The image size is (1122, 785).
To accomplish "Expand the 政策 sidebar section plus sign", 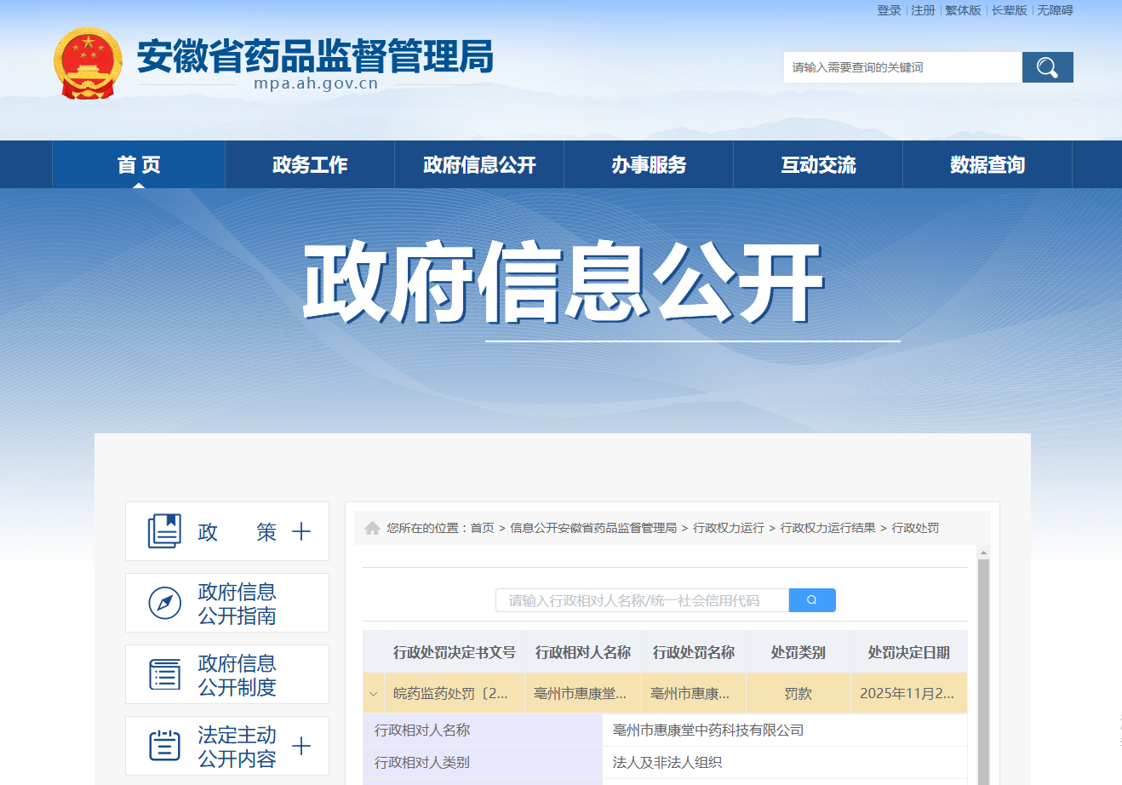I will (x=301, y=532).
